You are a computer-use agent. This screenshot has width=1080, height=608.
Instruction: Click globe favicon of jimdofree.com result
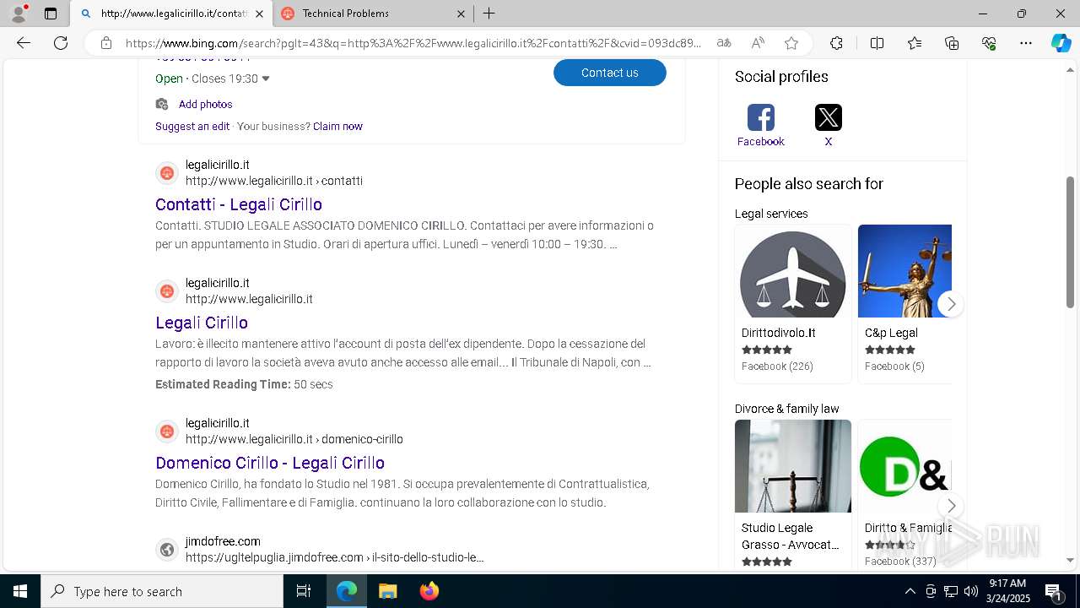(167, 550)
